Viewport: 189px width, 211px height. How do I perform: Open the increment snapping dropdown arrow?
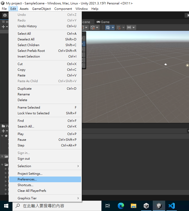pos(134,27)
